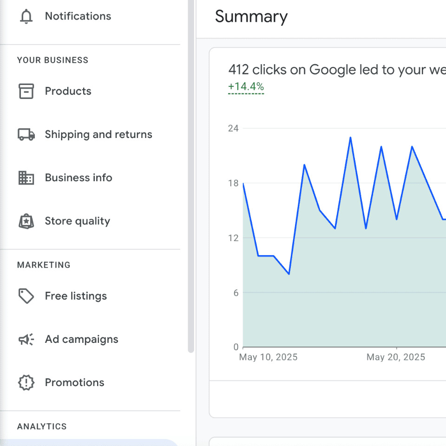This screenshot has width=446, height=446.
Task: Navigate to Free listings
Action: (76, 296)
